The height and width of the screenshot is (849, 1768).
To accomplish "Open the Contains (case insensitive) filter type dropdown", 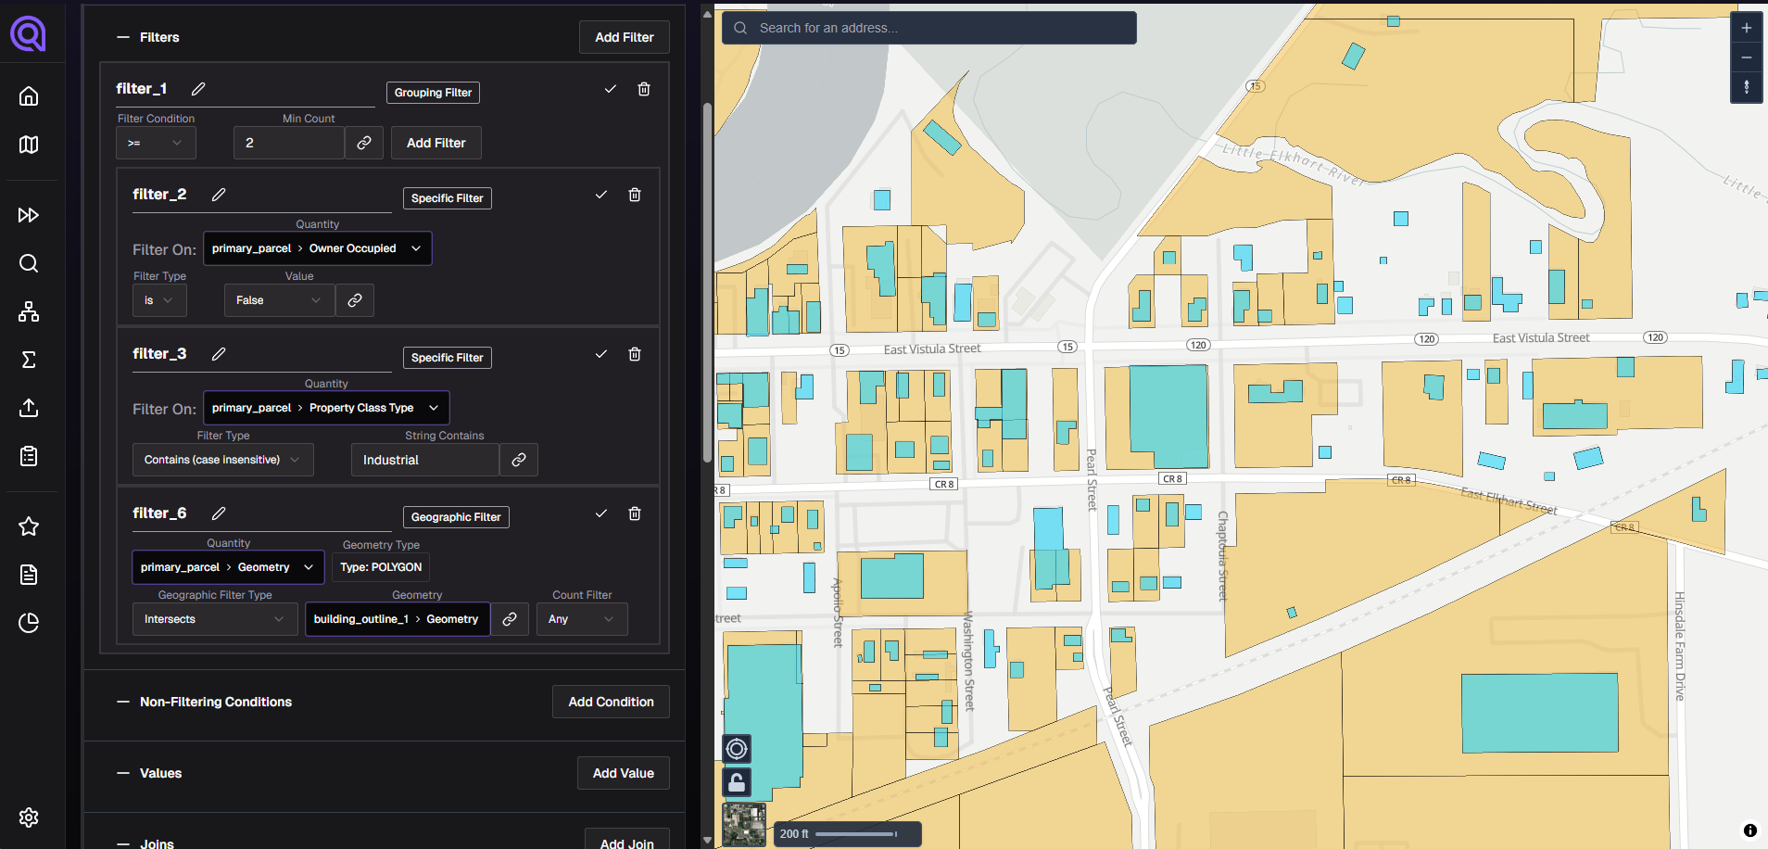I will coord(222,459).
